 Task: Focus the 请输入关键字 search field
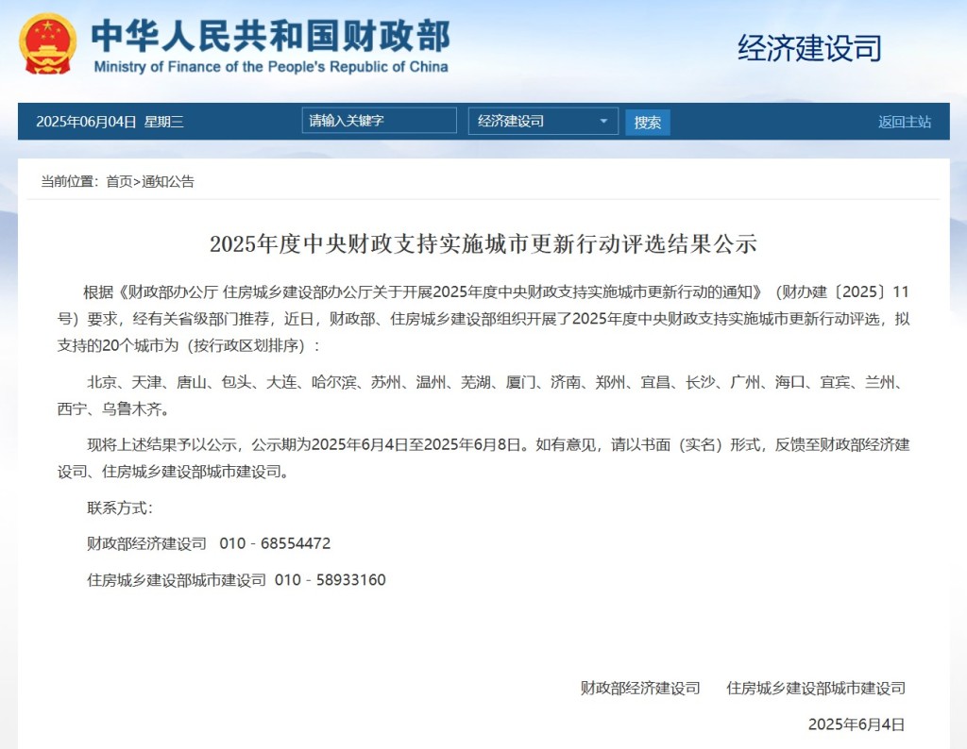coord(380,121)
